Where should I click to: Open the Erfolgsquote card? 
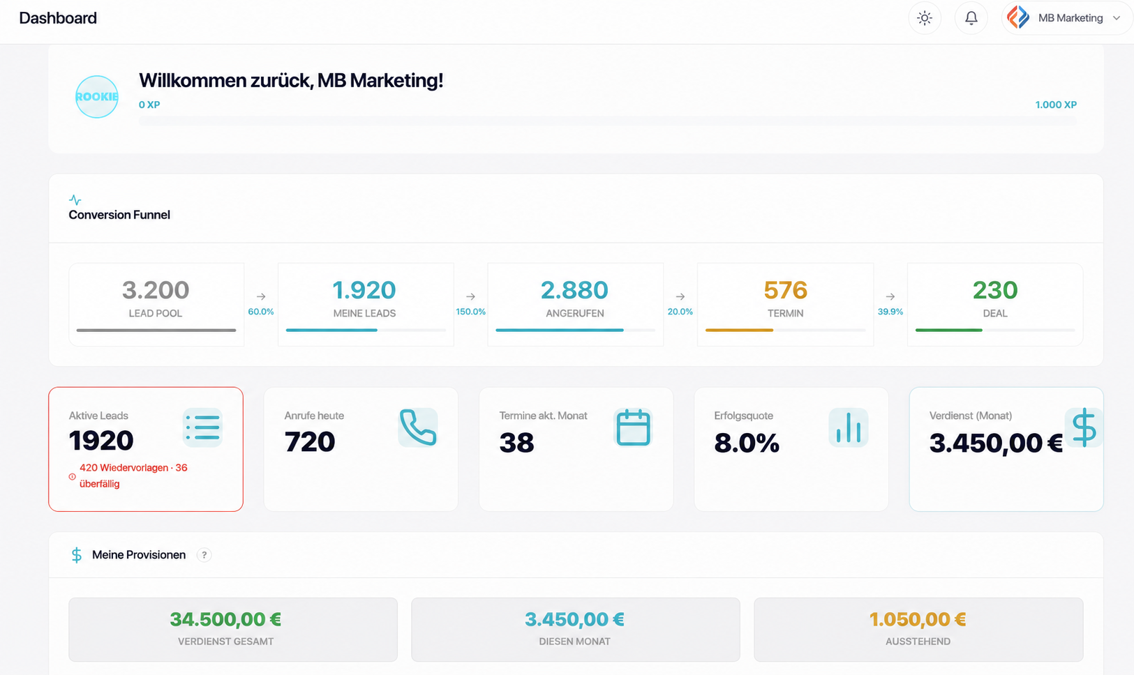[791, 449]
